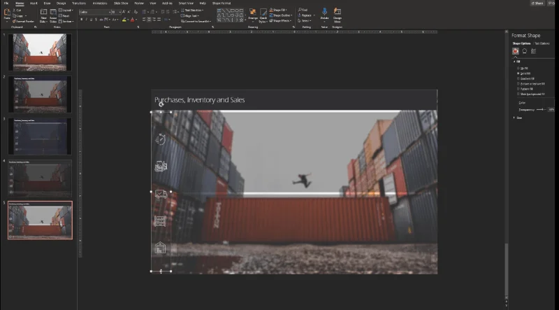Switch to the Transitions ribbon tab

79,3
